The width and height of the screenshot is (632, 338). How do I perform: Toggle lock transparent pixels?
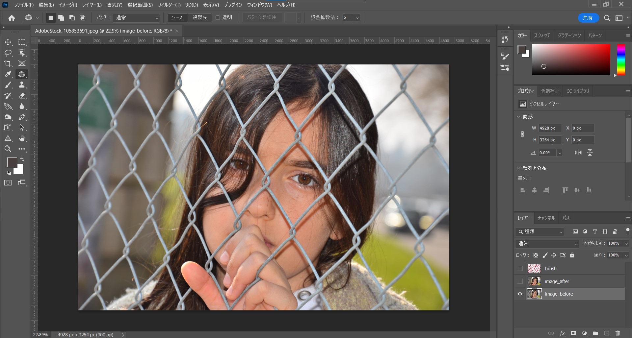click(536, 255)
